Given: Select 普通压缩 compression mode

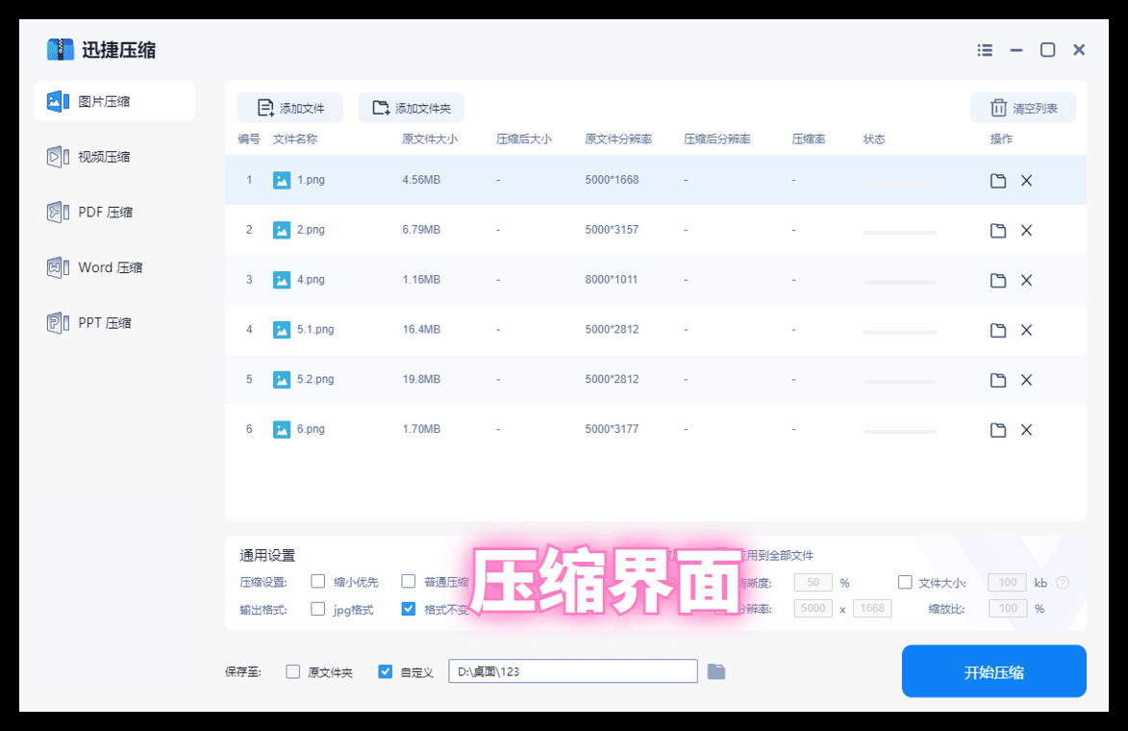Looking at the screenshot, I should click(x=408, y=582).
